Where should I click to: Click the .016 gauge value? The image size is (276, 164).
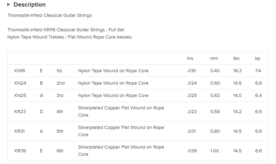click(x=191, y=71)
